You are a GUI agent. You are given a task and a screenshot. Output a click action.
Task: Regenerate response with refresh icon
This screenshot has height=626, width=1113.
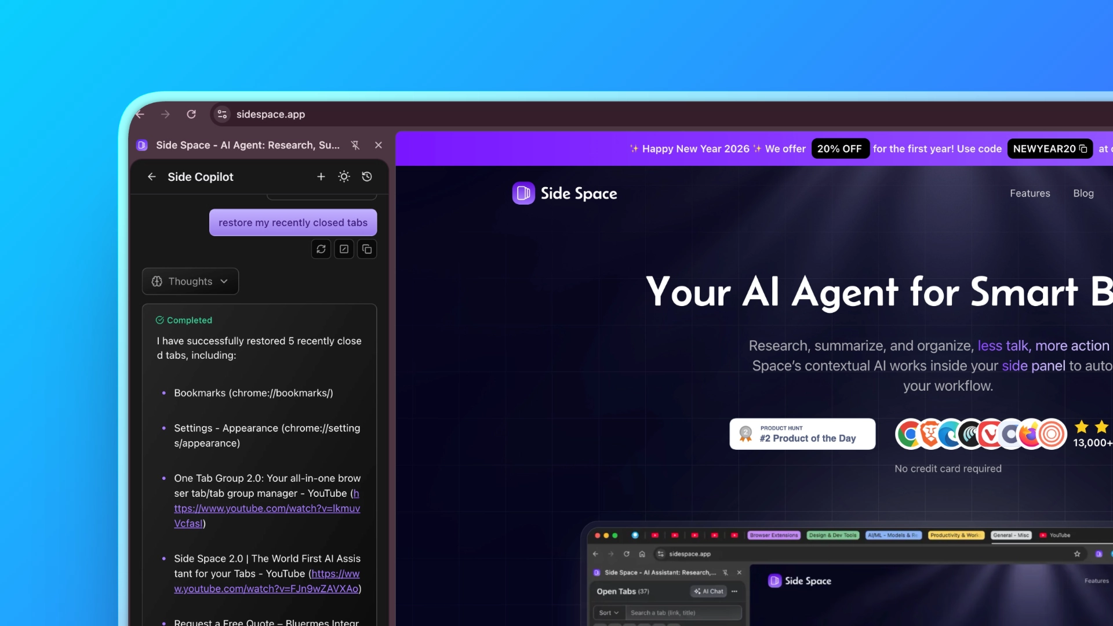click(x=321, y=249)
